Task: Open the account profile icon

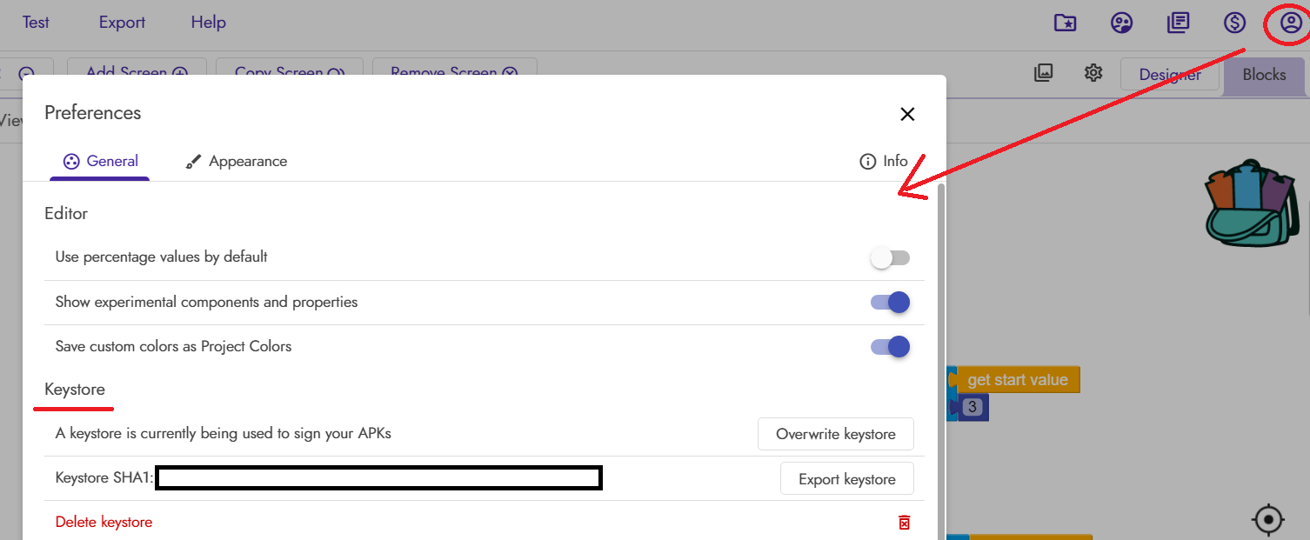Action: pos(1291,23)
